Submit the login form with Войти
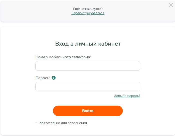 pyautogui.click(x=88, y=111)
